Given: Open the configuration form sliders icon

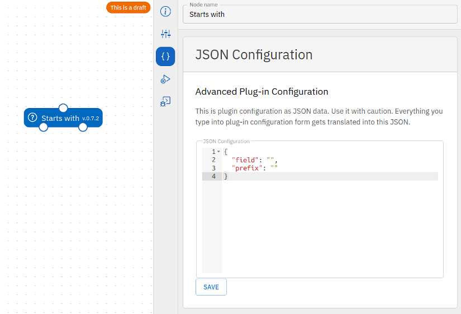Looking at the screenshot, I should click(x=165, y=34).
